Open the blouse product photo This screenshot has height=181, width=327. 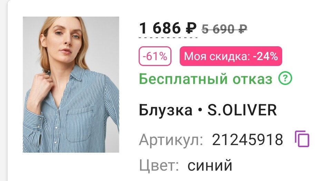71,85
